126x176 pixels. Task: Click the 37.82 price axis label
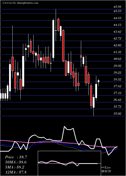click(x=117, y=86)
